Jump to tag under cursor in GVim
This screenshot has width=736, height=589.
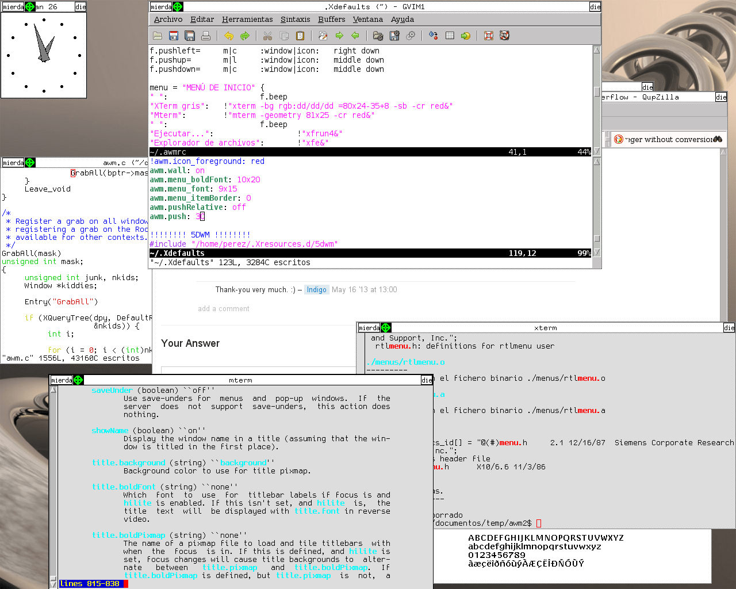coord(466,36)
